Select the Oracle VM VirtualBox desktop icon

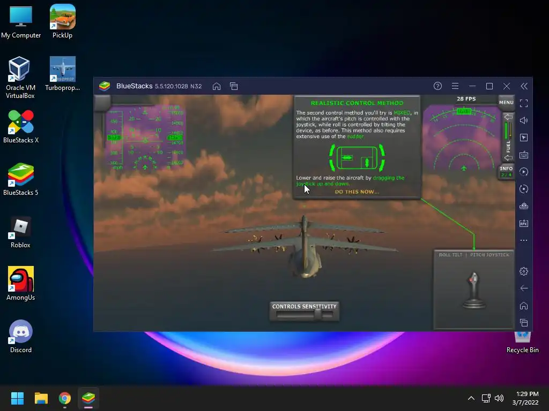point(20,78)
